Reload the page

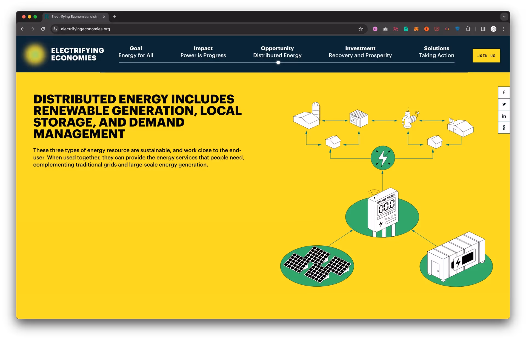pyautogui.click(x=43, y=29)
